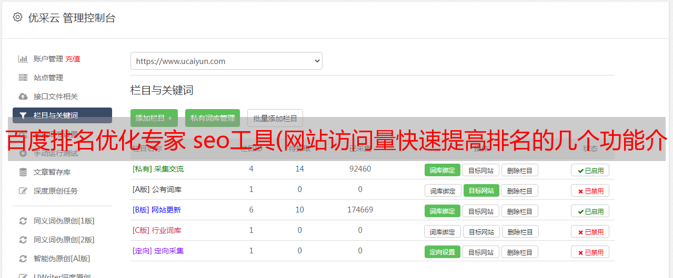Click 目标网站 in the 行业词库 row
The width and height of the screenshot is (673, 278).
click(x=481, y=231)
